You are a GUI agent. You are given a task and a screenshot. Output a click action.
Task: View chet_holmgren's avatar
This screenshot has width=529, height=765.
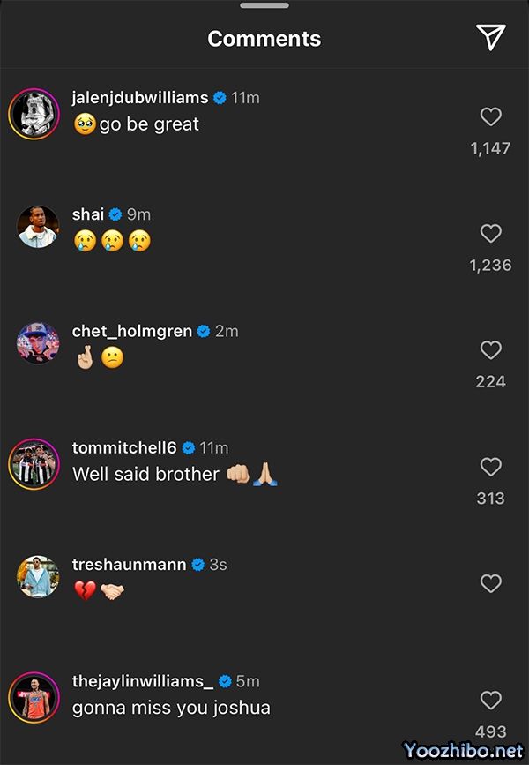point(38,343)
